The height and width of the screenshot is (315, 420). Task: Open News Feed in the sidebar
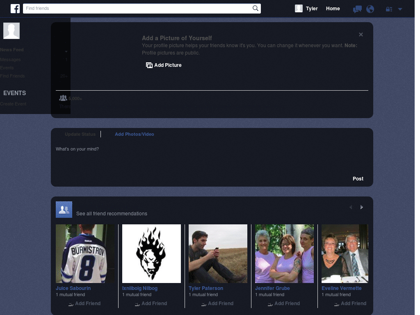click(12, 50)
